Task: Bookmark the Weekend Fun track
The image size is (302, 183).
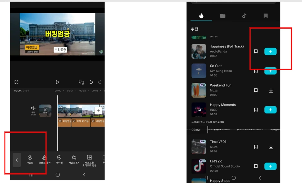Action: pos(256,90)
